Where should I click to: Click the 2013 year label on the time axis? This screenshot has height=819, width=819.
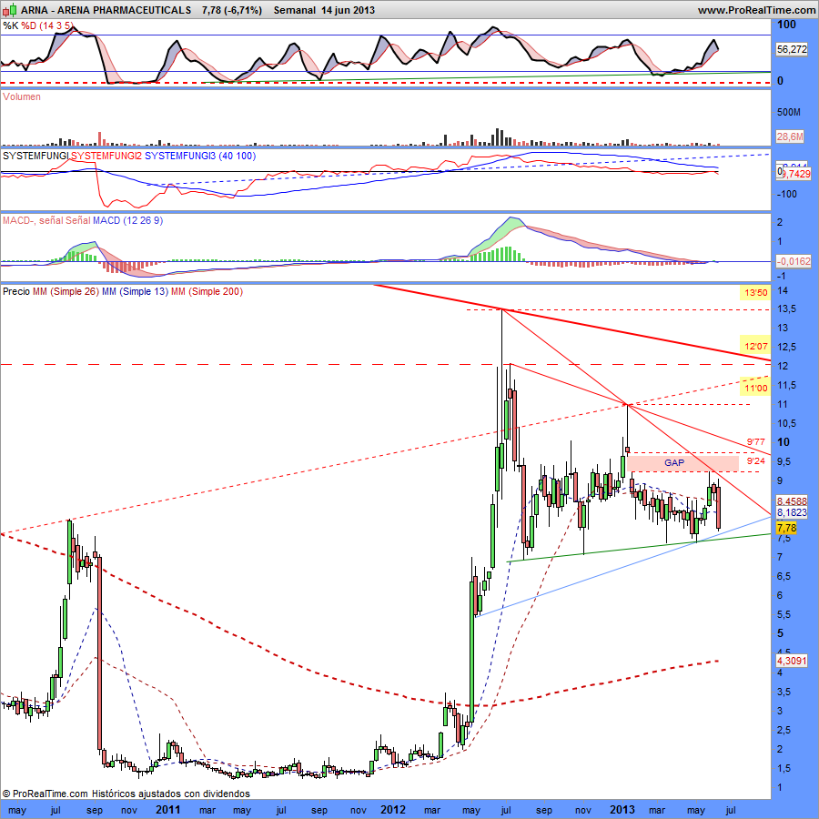[x=622, y=810]
